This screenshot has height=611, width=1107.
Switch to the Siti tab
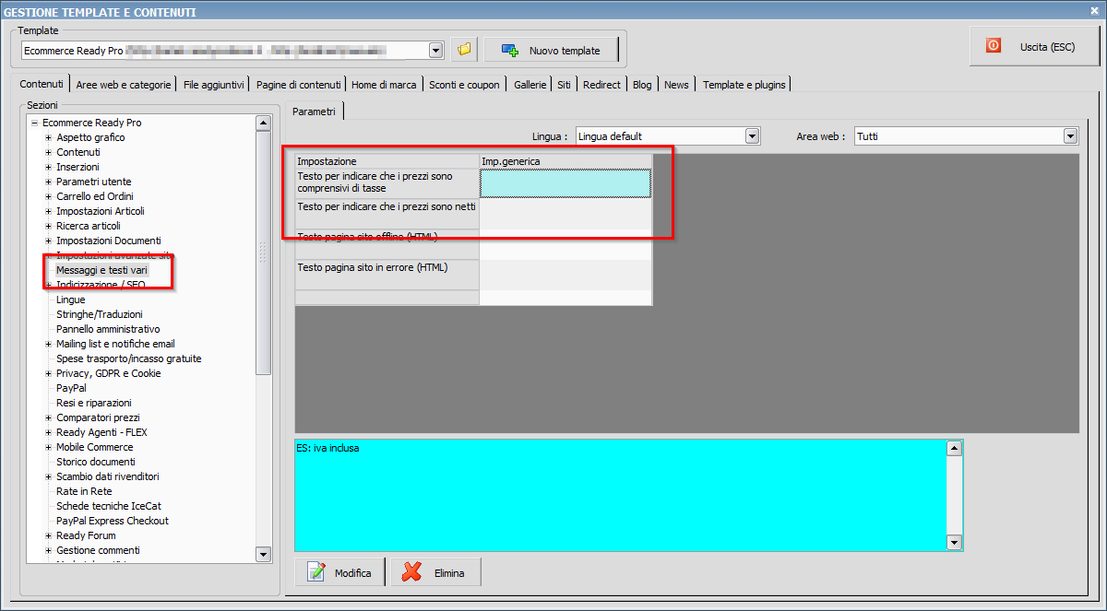point(564,84)
